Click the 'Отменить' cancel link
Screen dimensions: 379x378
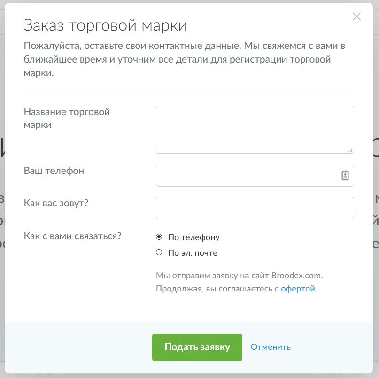(x=271, y=347)
